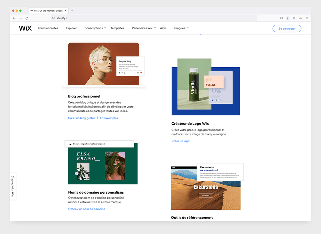Go back with the browser back arrow
The height and width of the screenshot is (234, 321).
14,18
